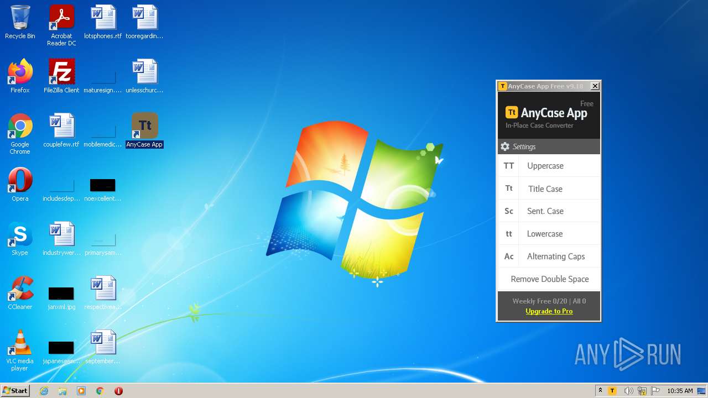Click the network tray icon
This screenshot has height=398, width=708.
pos(642,391)
